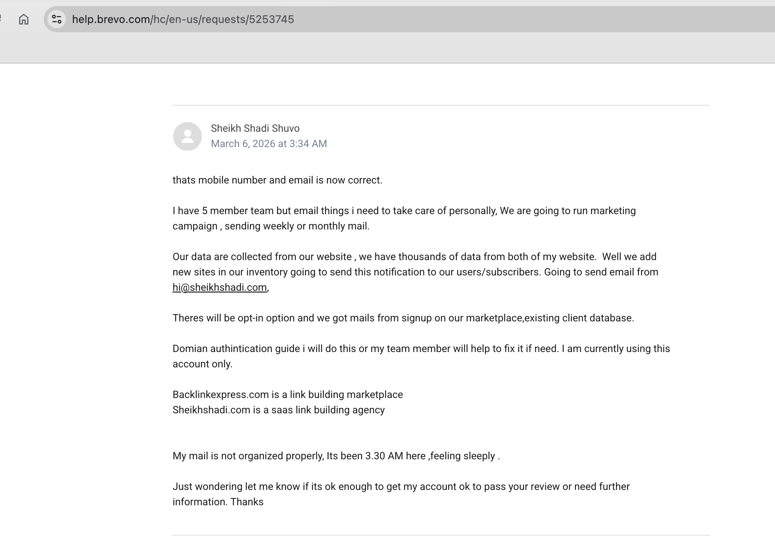The width and height of the screenshot is (775, 547).
Task: Open the site information icon in address bar
Action: pos(57,19)
